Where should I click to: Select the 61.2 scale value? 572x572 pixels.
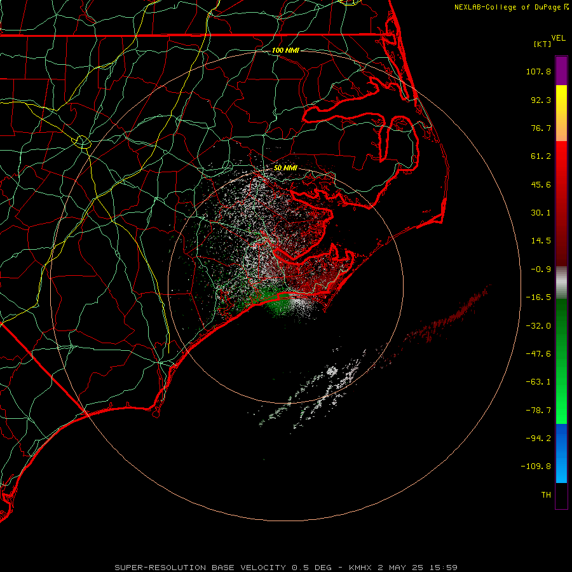pos(541,156)
